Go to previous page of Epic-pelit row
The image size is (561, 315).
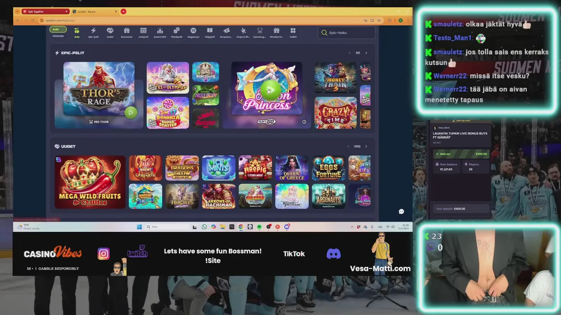349,53
